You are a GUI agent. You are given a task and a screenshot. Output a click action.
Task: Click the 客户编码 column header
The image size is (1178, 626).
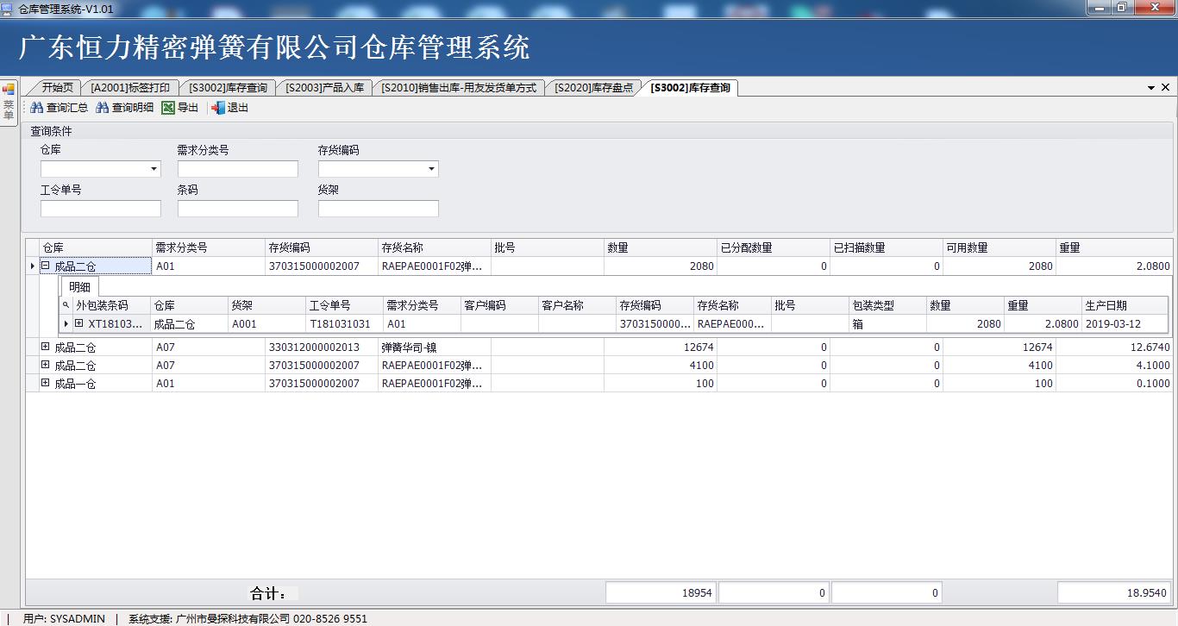pos(499,305)
